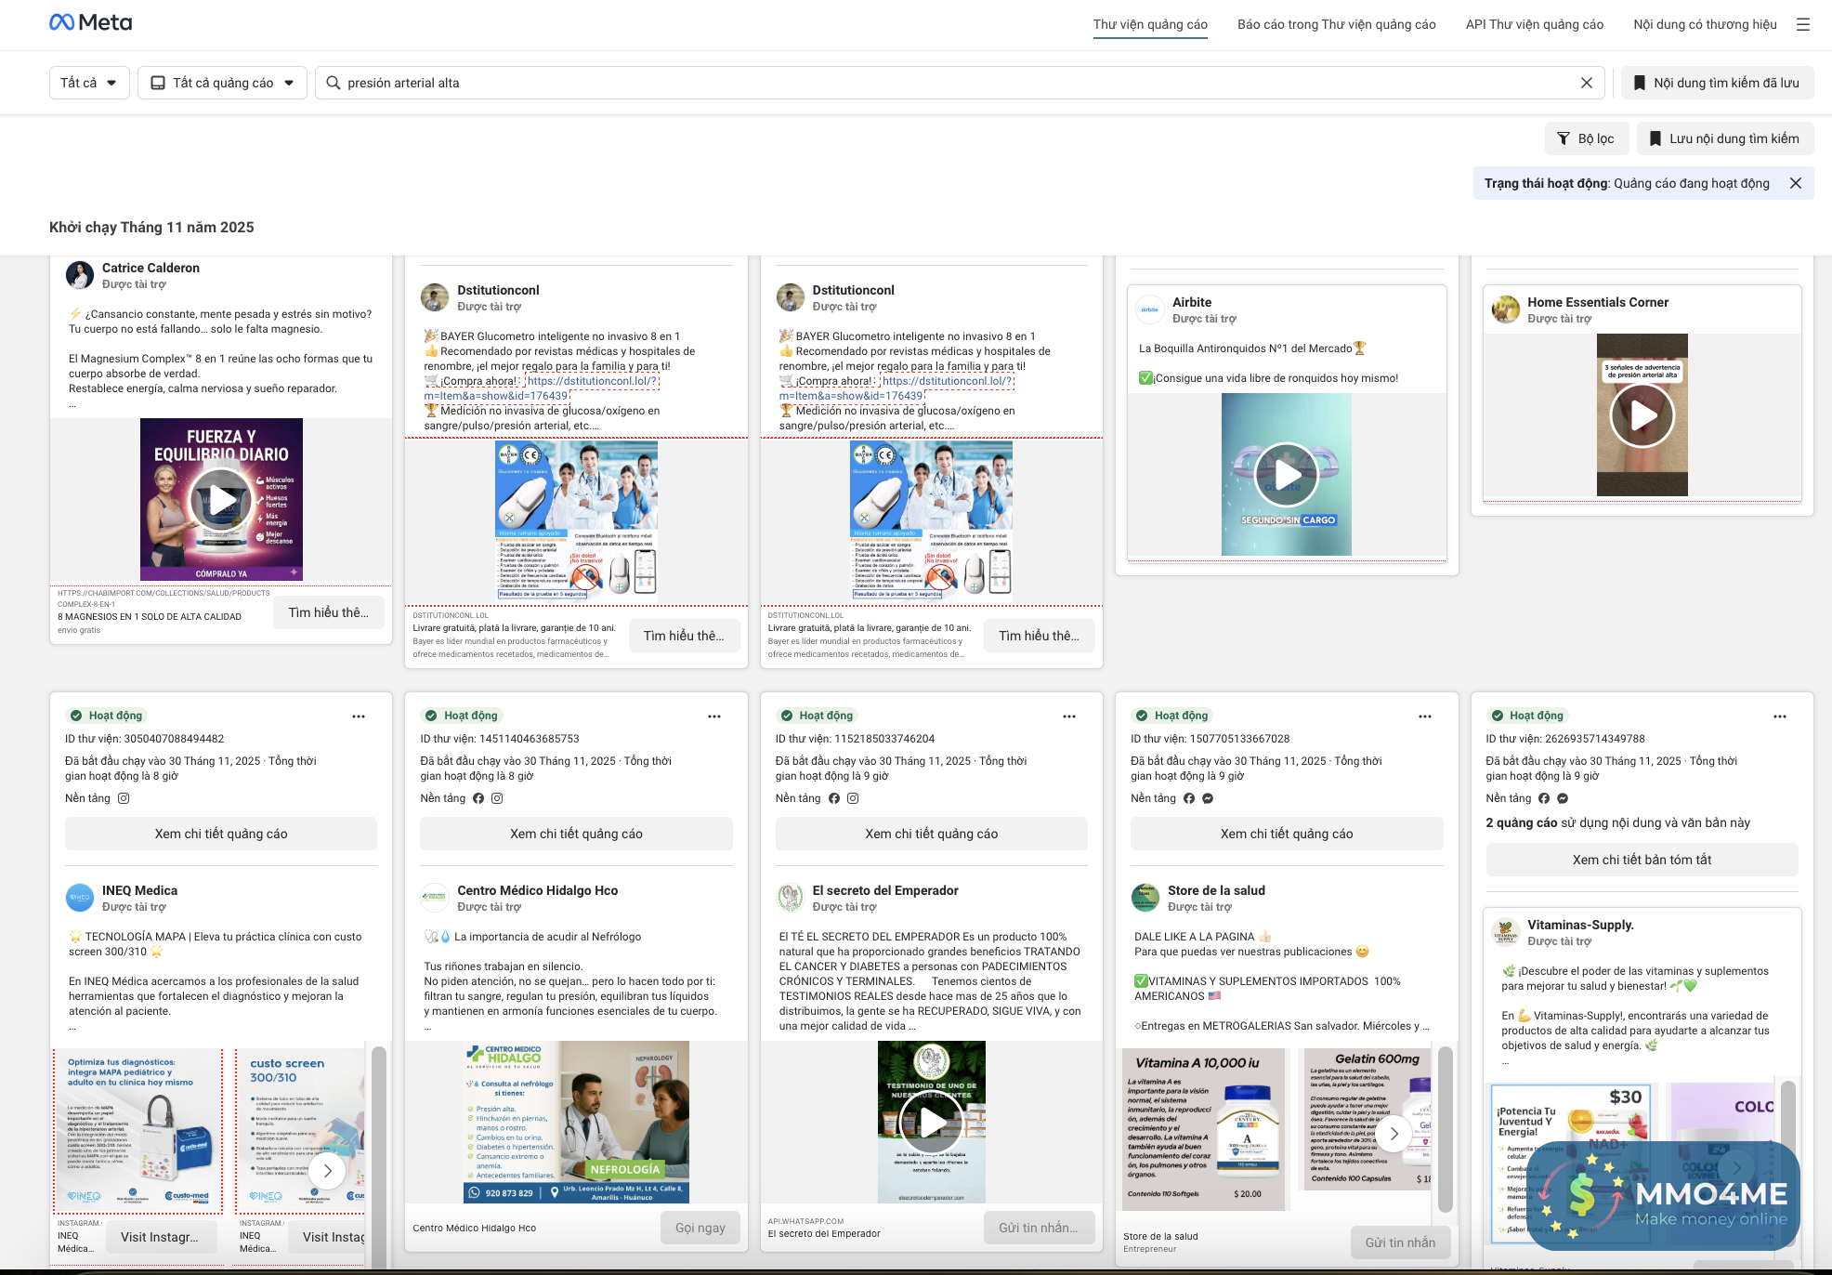Click the Meta logo
The height and width of the screenshot is (1275, 1832).
tap(90, 23)
